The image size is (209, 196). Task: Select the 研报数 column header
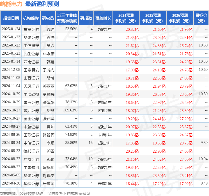(86, 18)
